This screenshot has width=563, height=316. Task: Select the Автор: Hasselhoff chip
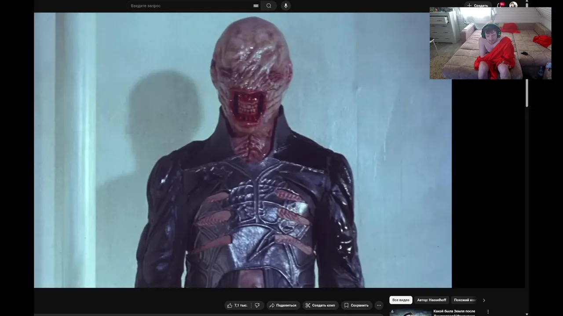point(431,300)
